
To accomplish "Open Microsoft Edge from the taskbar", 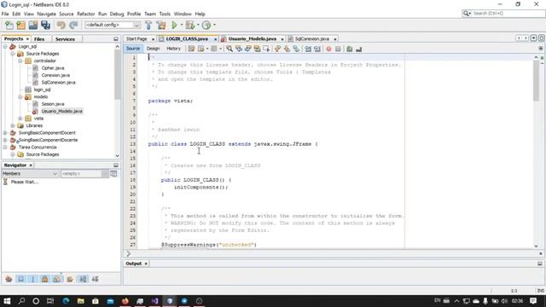I will click(x=66, y=301).
